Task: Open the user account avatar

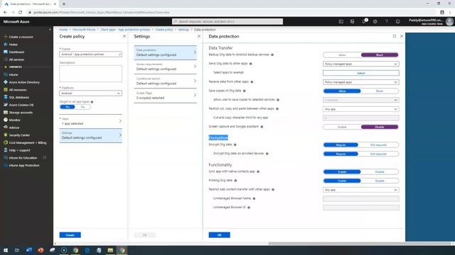Action: [449, 21]
